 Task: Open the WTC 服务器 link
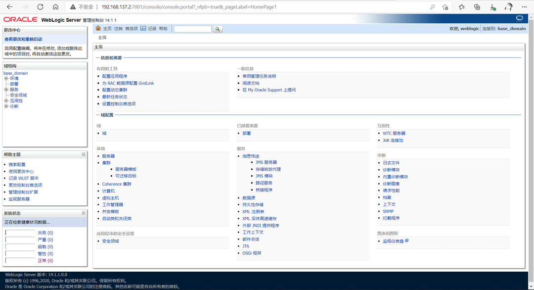(394, 133)
